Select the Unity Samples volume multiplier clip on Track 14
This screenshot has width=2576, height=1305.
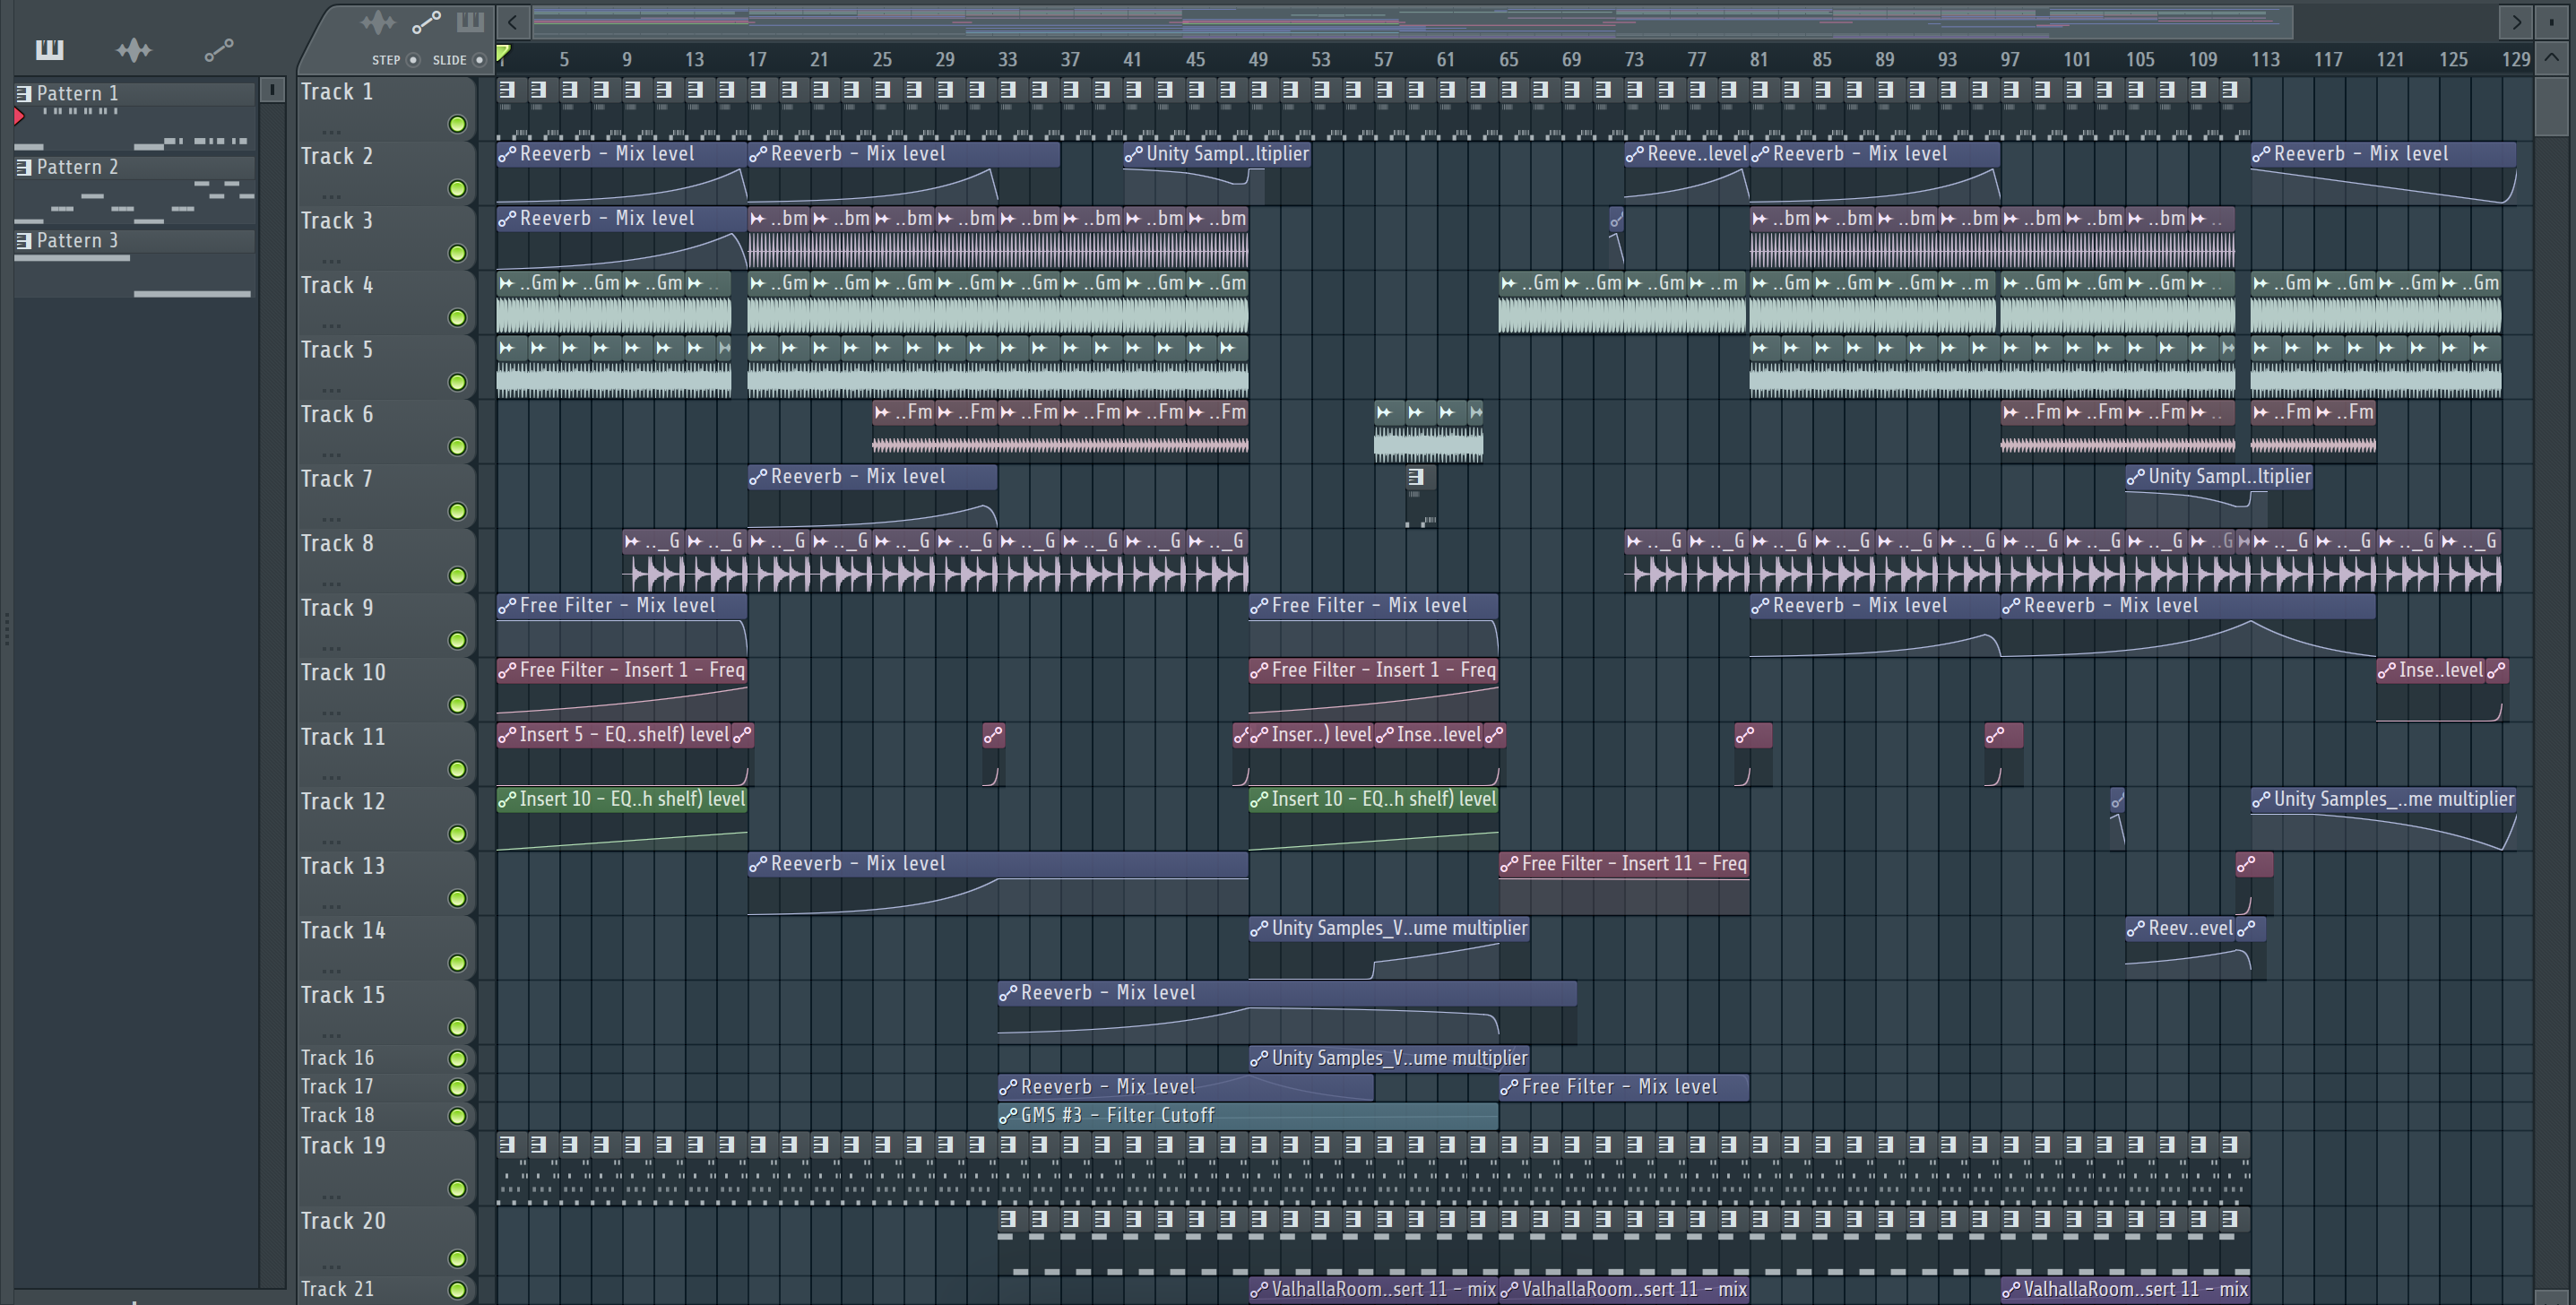pos(1389,948)
